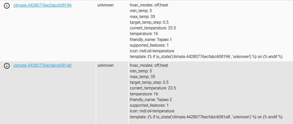Click target_temp_step: 0.5 in the Термо 1 row
This screenshot has height=124, width=293.
[149, 22]
